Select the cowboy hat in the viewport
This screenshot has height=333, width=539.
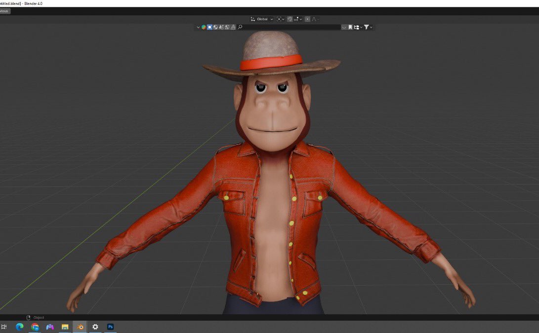(272, 55)
